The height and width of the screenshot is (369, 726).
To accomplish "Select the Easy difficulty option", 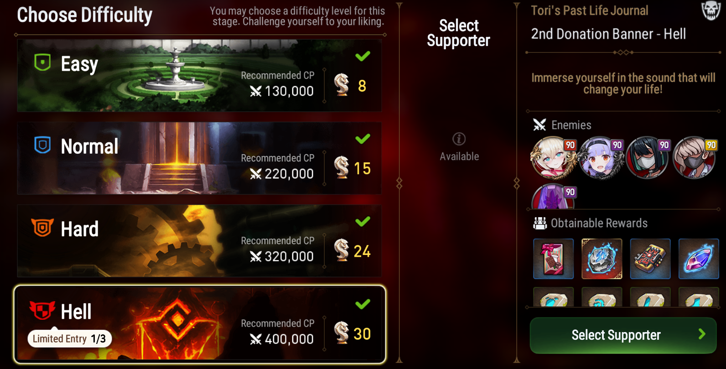I will tap(199, 75).
